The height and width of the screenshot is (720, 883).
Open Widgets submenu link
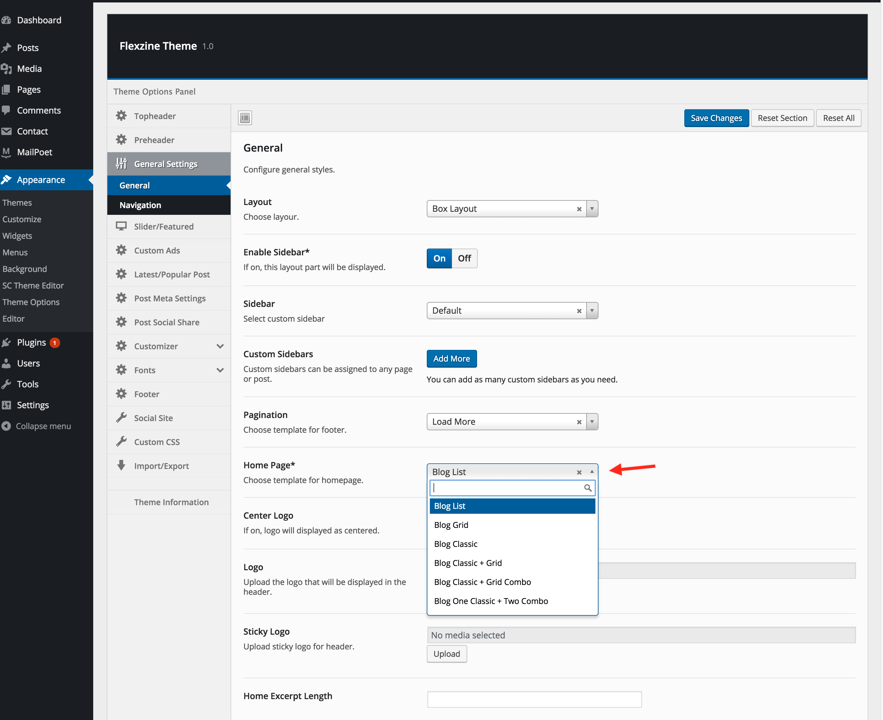17,236
